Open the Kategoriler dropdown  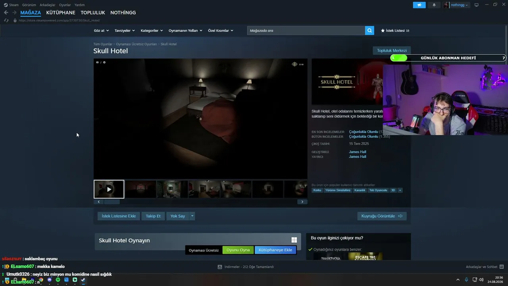[x=152, y=31]
